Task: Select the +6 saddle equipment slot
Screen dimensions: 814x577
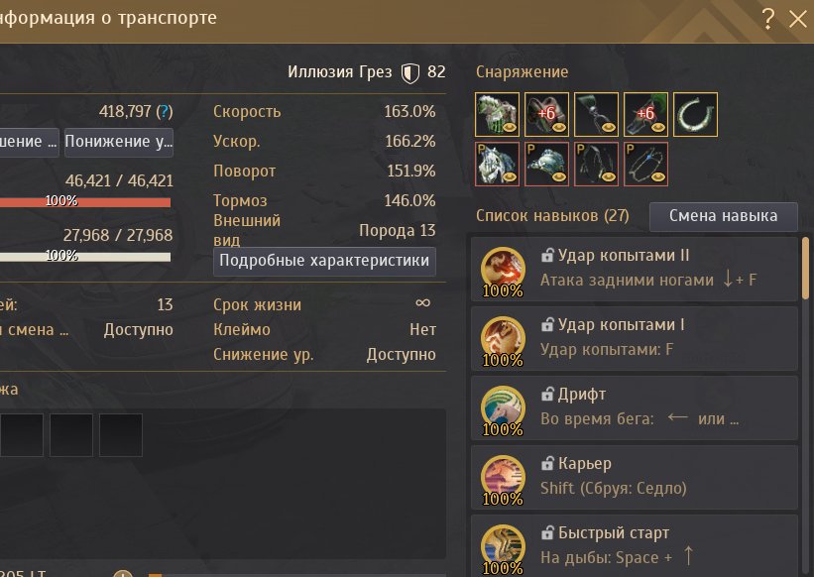Action: click(546, 115)
